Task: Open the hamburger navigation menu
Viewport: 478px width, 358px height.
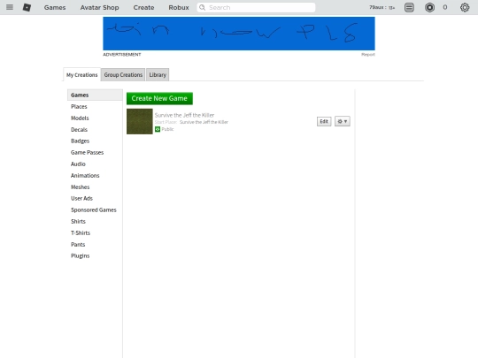Action: click(x=10, y=7)
